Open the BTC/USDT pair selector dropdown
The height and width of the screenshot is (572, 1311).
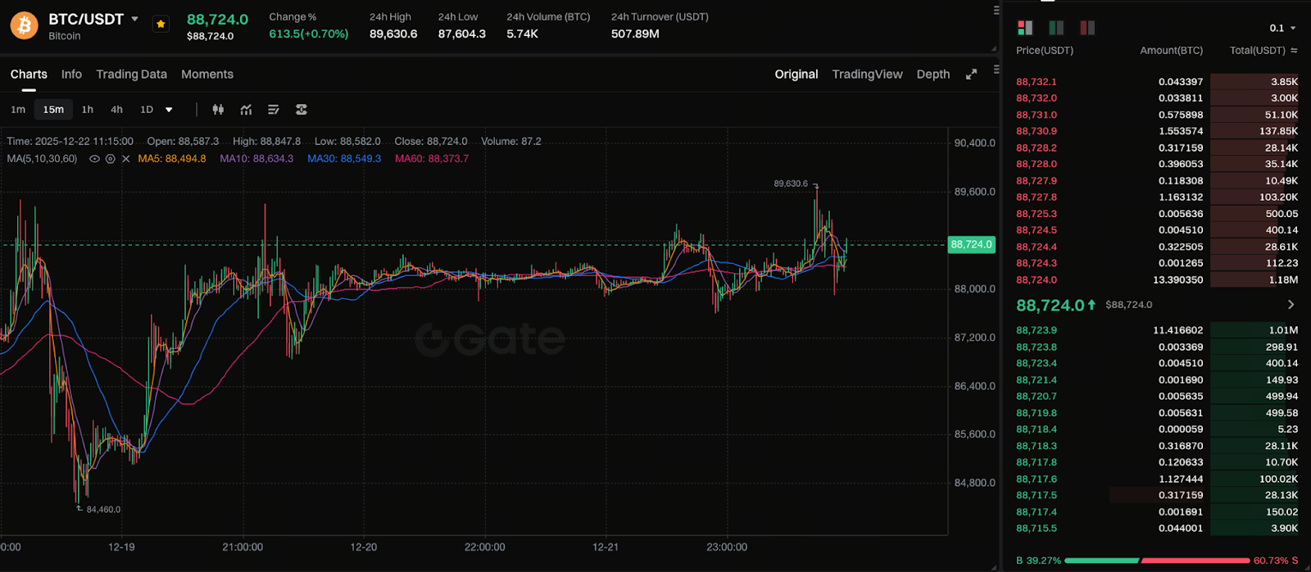click(135, 19)
